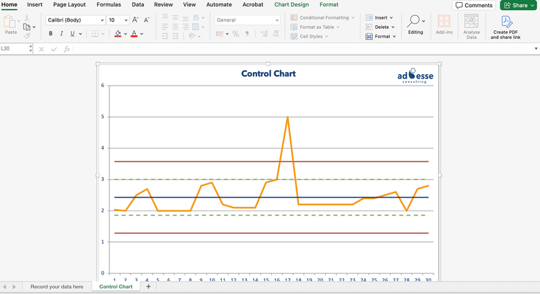Open the underline style dropdown arrow
The height and width of the screenshot is (294, 540).
coord(80,34)
